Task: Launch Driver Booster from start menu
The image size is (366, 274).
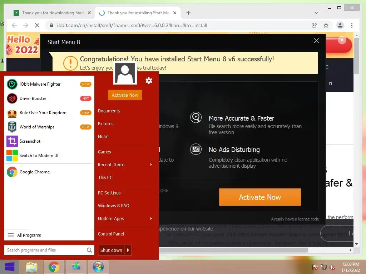Action: [49, 98]
